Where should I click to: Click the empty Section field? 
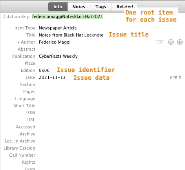point(110,84)
